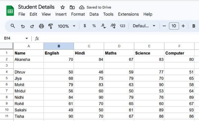This screenshot has height=121, width=199.
Task: Star the Student Details document
Action: click(62, 7)
